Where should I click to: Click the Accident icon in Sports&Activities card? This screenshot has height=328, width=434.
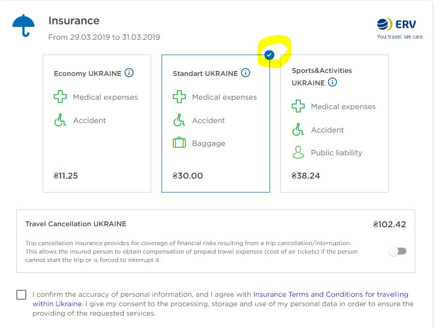coord(298,130)
